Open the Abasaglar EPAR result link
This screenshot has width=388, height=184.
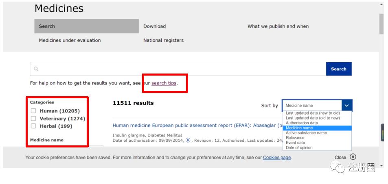pyautogui.click(x=195, y=126)
